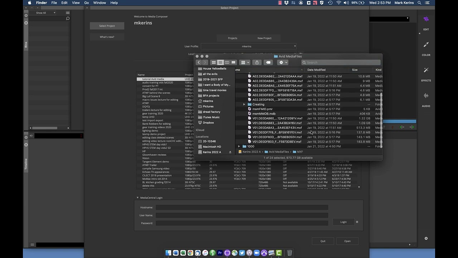The image size is (458, 258).
Task: Open the Audio workspace icon
Action: (426, 96)
